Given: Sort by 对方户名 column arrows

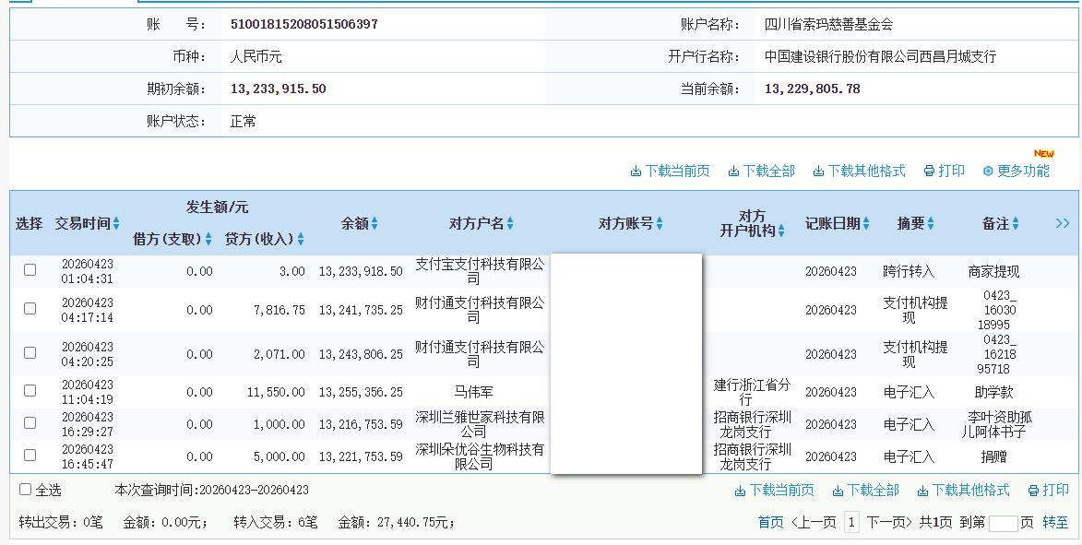Looking at the screenshot, I should click(x=510, y=224).
